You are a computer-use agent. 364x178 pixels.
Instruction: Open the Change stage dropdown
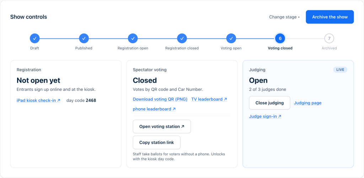(x=284, y=17)
